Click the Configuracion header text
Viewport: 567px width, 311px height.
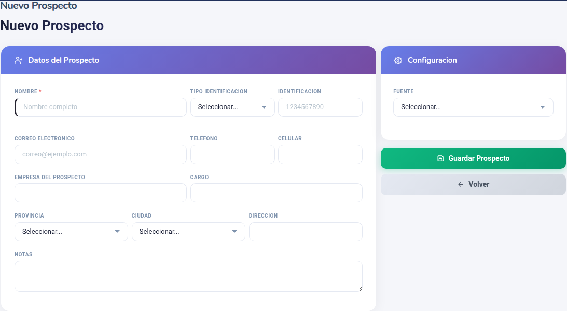coord(432,60)
